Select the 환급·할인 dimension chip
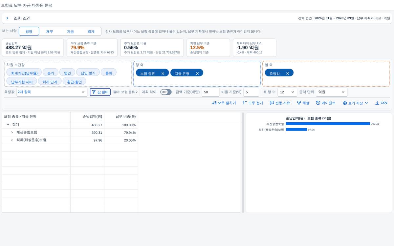Viewport: 394px width, 246px height. (75, 82)
